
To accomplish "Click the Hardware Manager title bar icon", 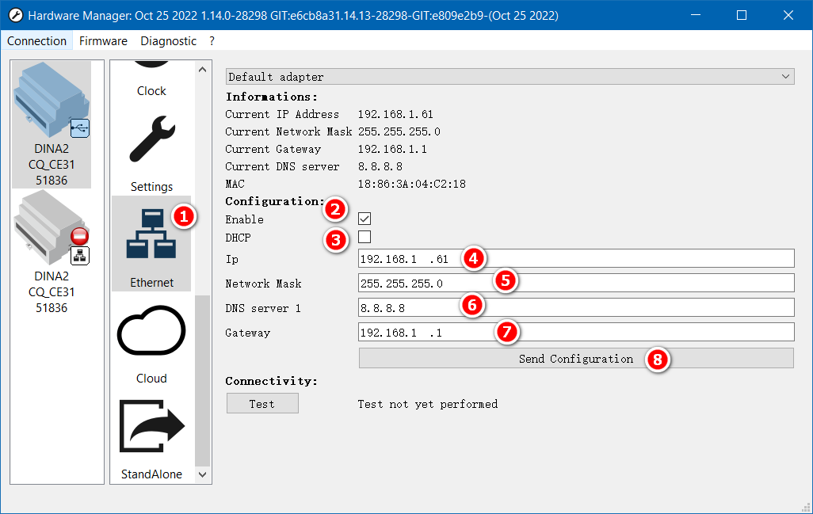I will coord(15,15).
